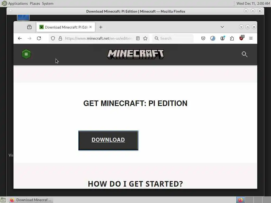Expand the list all tabs dropdown
The image size is (271, 203).
[x=222, y=27]
